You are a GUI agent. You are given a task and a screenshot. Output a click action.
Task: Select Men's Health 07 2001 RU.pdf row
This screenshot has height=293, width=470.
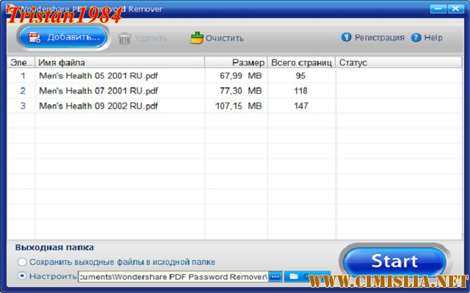click(99, 91)
